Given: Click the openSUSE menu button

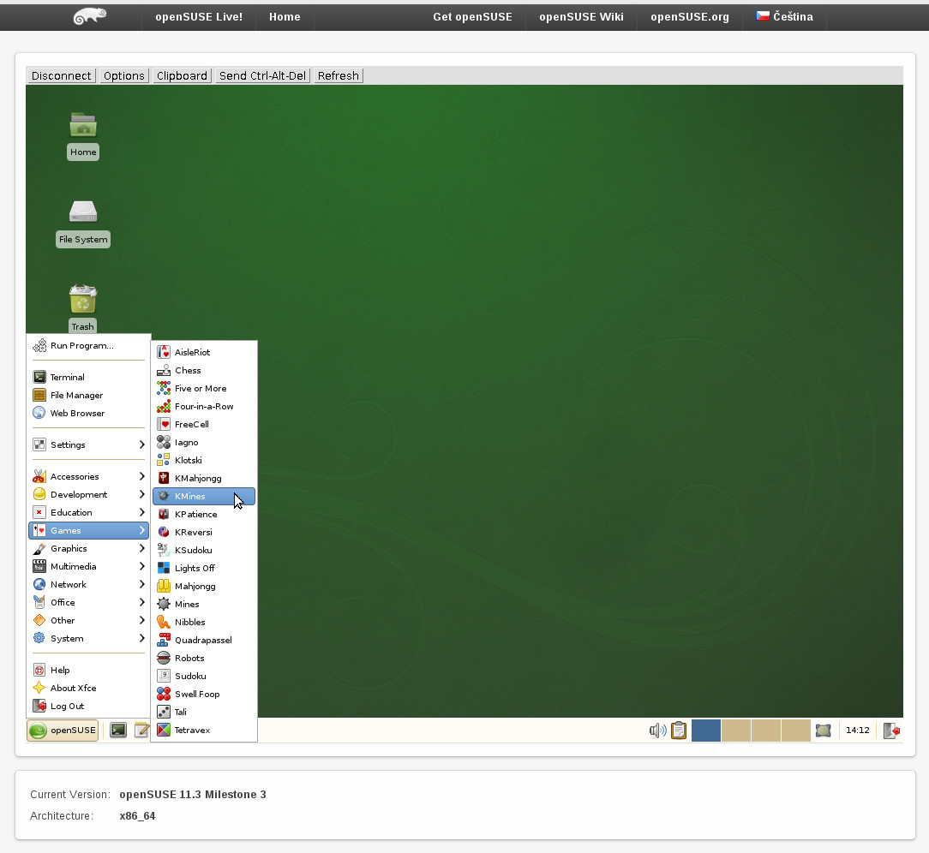Looking at the screenshot, I should coord(63,731).
